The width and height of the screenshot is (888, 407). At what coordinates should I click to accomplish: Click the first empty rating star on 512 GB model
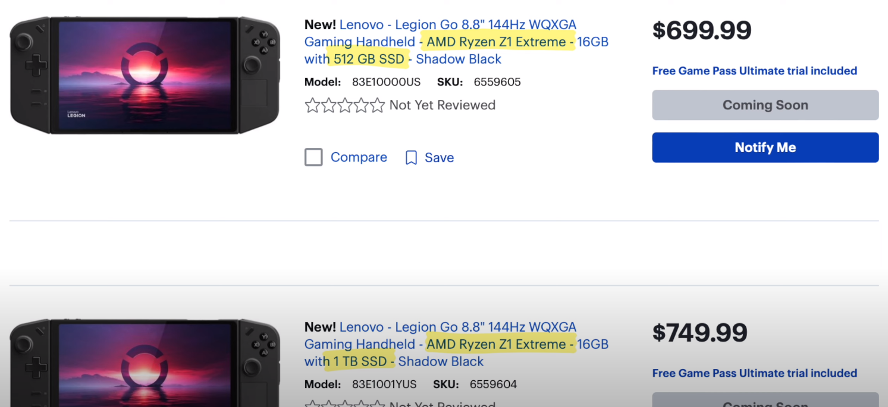pyautogui.click(x=312, y=106)
